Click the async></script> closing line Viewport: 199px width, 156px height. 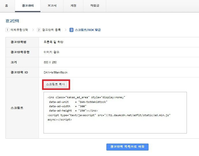point(60,120)
